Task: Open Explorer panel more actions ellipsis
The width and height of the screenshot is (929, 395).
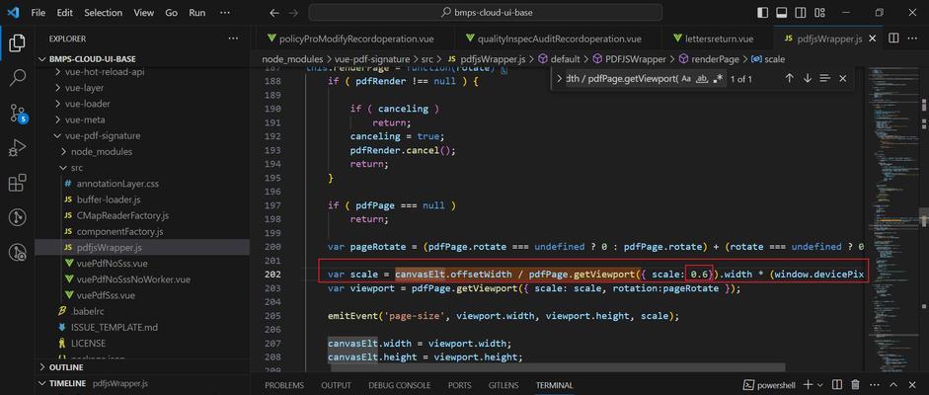Action: click(x=233, y=39)
